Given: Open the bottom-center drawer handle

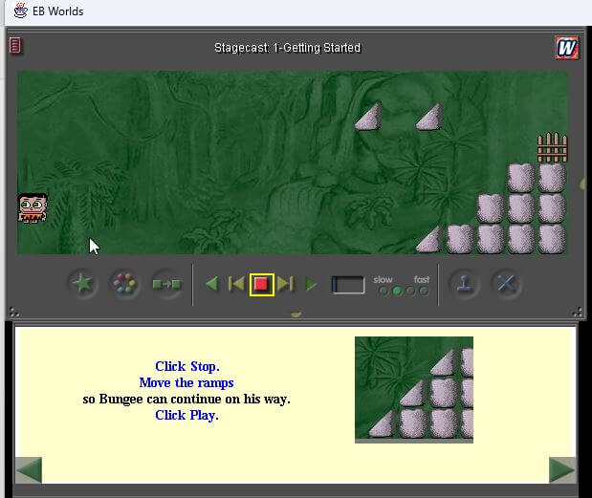Looking at the screenshot, I should pyautogui.click(x=296, y=314).
